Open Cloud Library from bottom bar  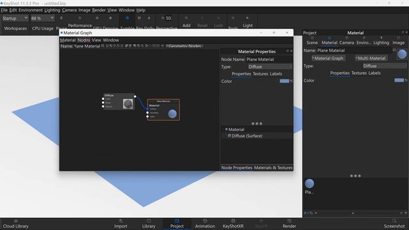coord(15,224)
